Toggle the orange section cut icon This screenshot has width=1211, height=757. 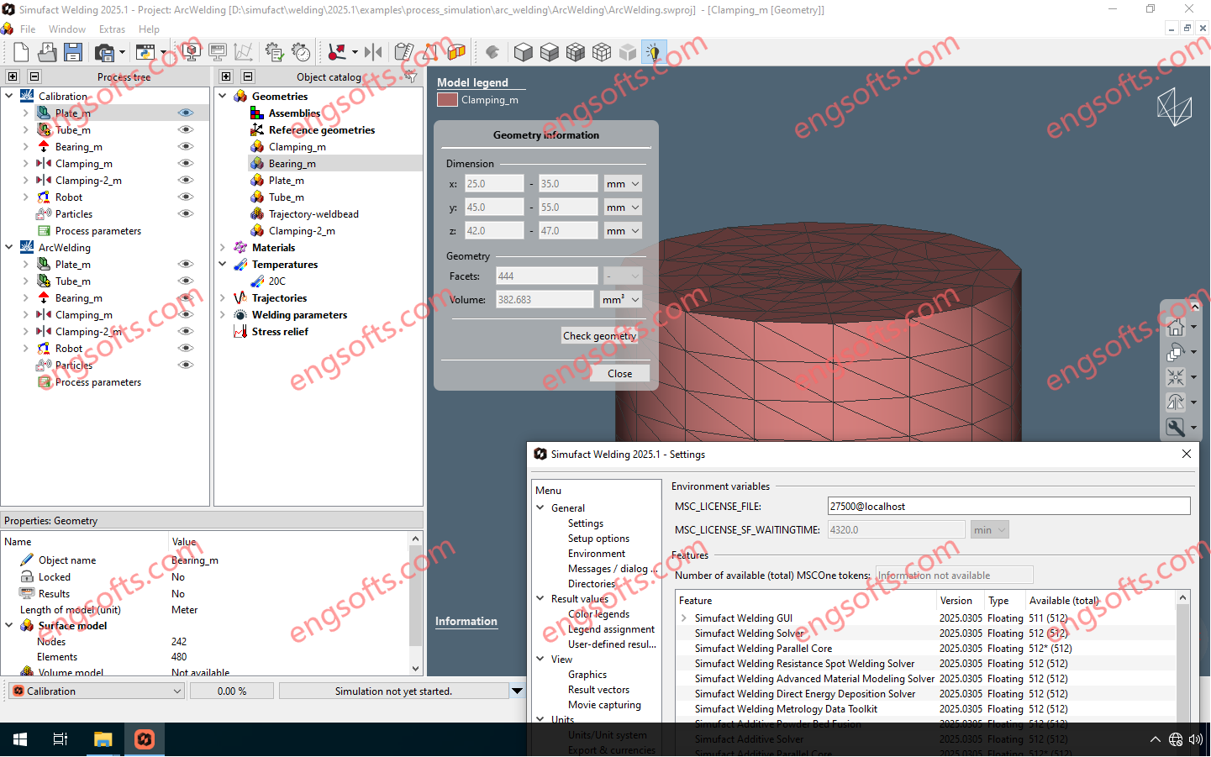click(456, 52)
